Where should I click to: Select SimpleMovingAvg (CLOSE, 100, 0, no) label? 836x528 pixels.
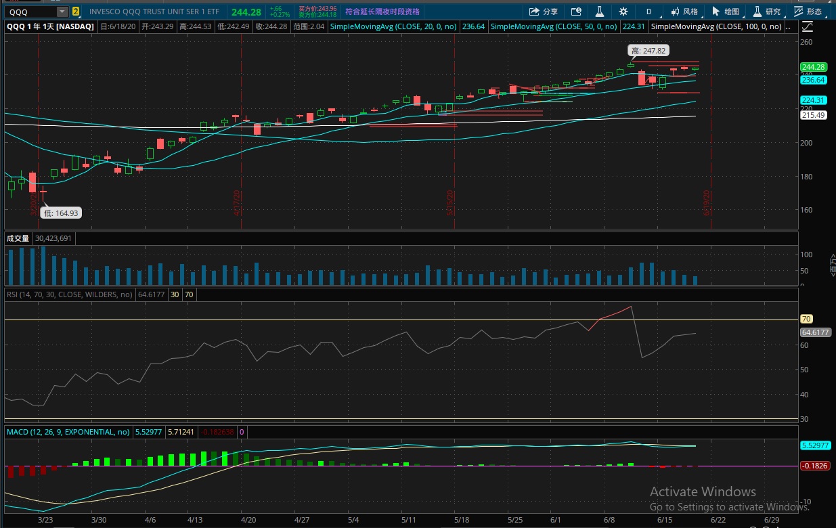click(718, 26)
